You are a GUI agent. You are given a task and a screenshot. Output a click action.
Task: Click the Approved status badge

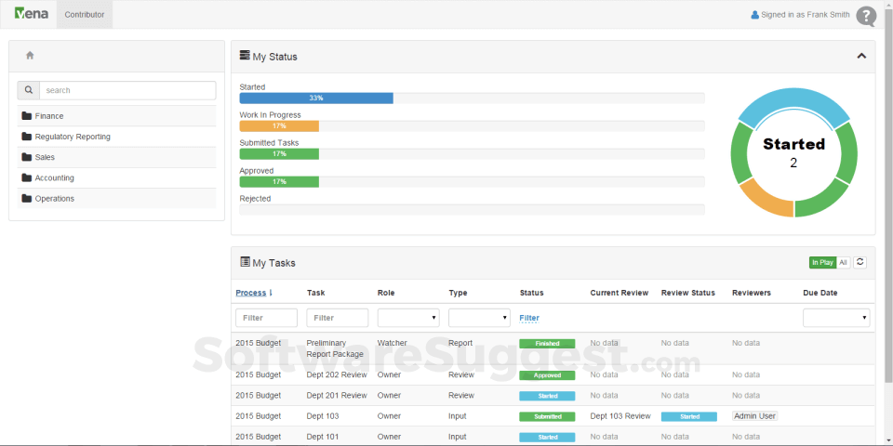[x=547, y=375]
